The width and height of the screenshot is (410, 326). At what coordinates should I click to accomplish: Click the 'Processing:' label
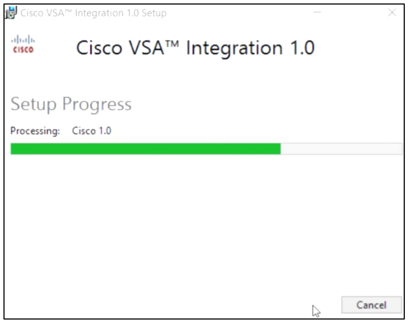pyautogui.click(x=35, y=131)
